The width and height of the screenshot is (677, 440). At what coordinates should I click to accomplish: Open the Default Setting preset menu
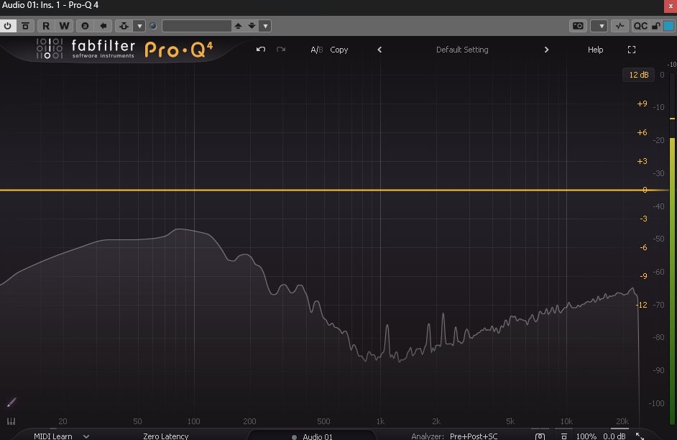coord(462,50)
